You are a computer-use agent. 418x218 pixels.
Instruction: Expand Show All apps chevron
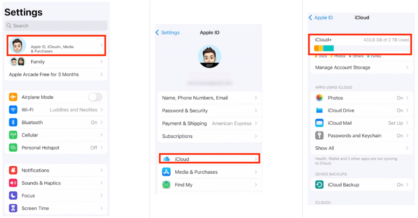coord(407,148)
